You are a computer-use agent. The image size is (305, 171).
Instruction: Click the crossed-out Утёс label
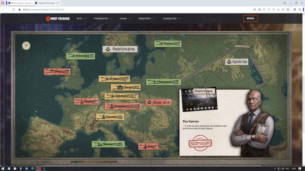tap(148, 146)
